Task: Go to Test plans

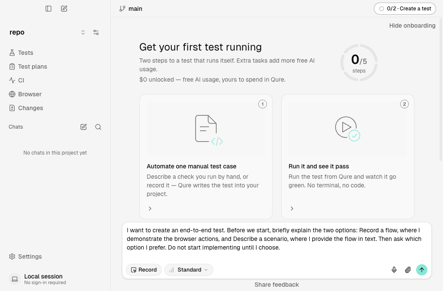Action: [28, 66]
